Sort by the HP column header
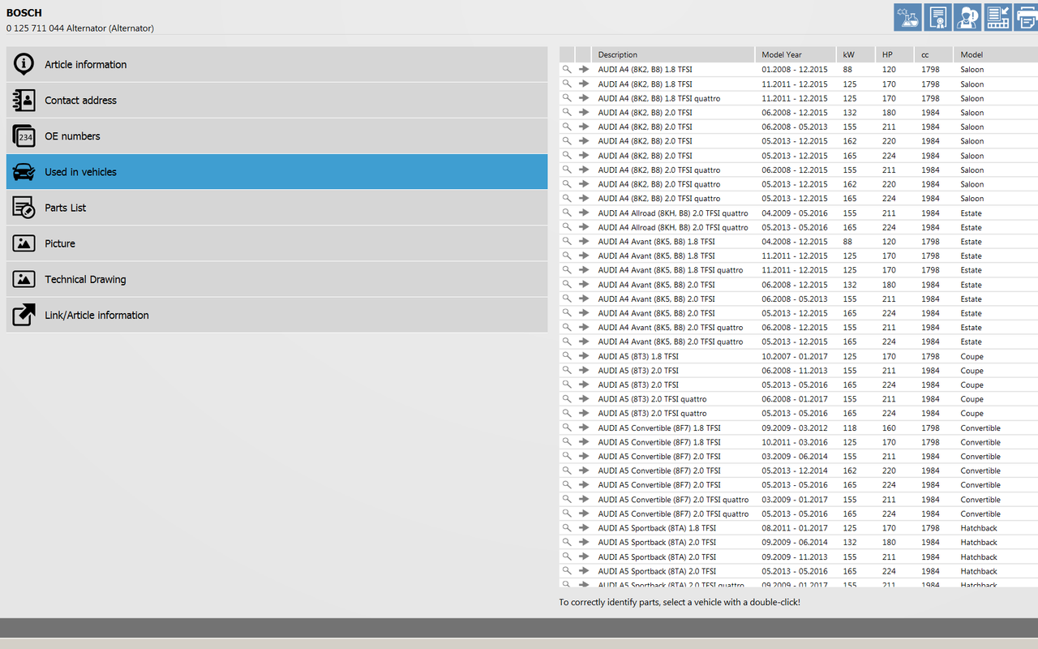The image size is (1038, 649). point(895,54)
